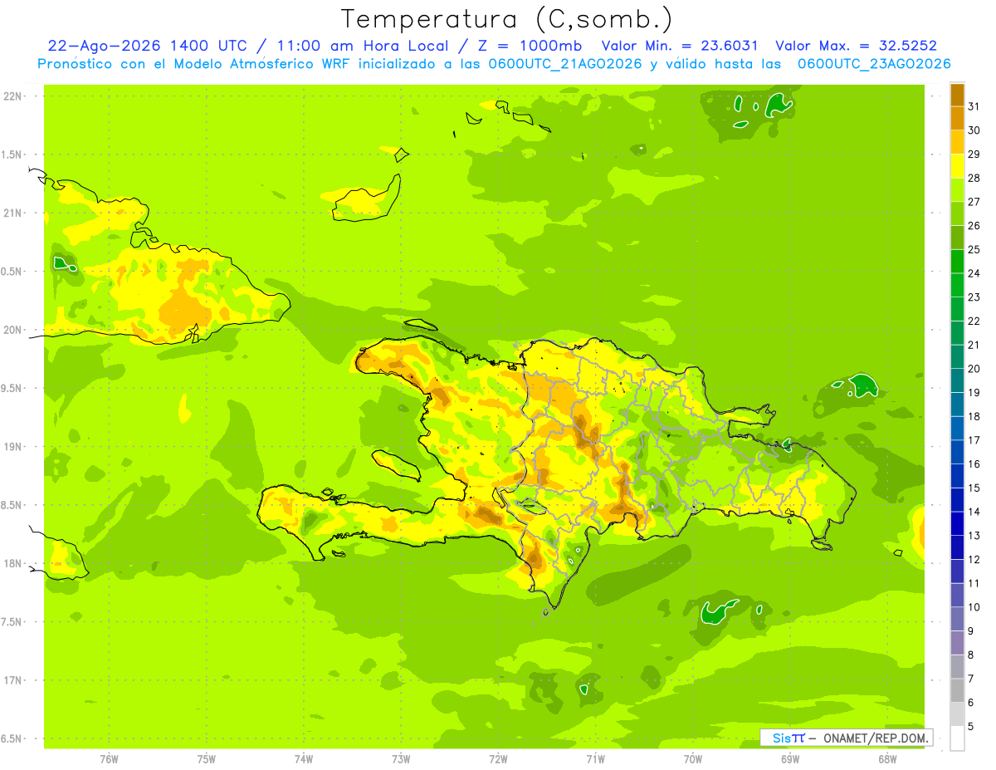Click the "74W" longitude axis label
Screen dimensions: 996x770
tap(303, 759)
